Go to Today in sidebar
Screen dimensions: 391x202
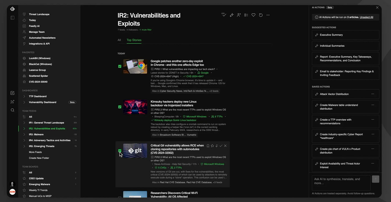coord(32,20)
